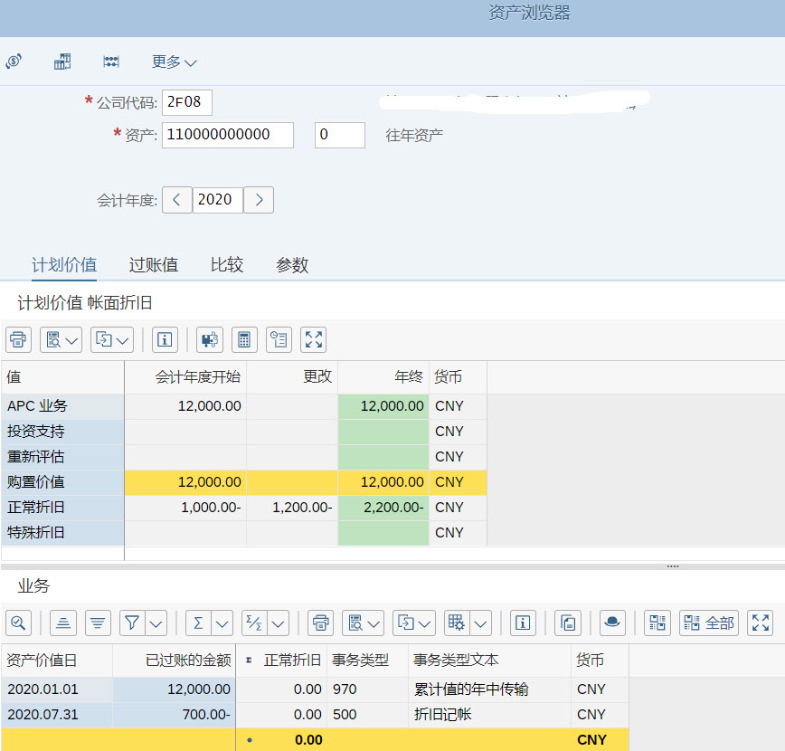Select the copy icon in the business toolbar
785x751 pixels.
coord(568,623)
